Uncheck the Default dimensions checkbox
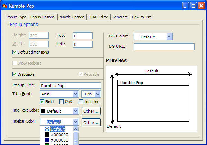 (x=15, y=52)
